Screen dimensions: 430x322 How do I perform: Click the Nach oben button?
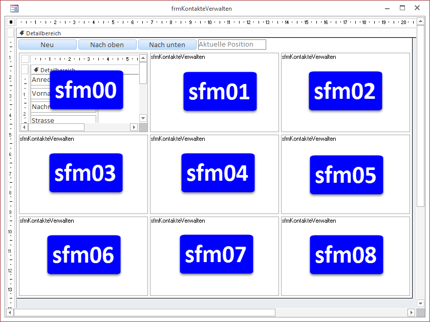pyautogui.click(x=107, y=45)
